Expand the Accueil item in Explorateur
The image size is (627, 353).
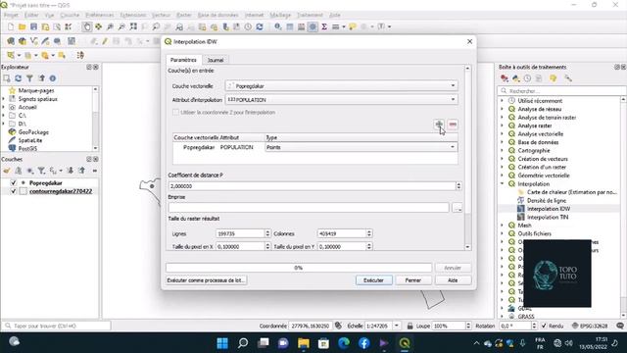click(4, 107)
